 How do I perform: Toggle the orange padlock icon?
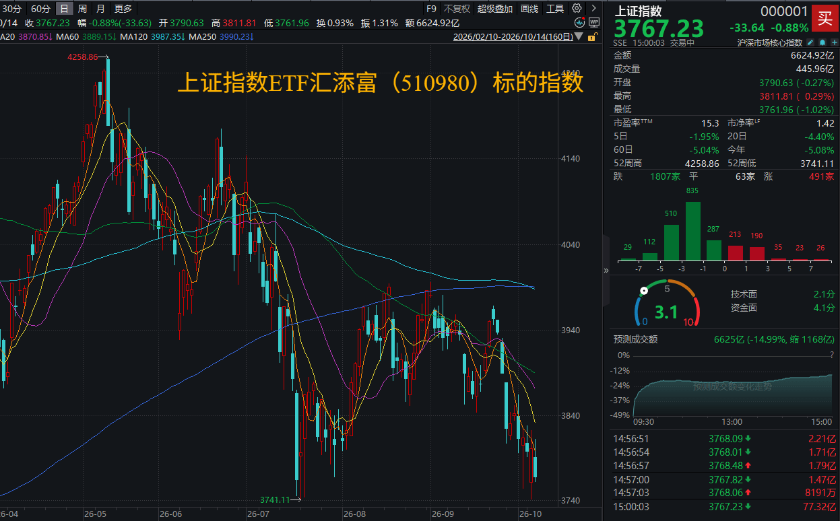tap(592, 37)
